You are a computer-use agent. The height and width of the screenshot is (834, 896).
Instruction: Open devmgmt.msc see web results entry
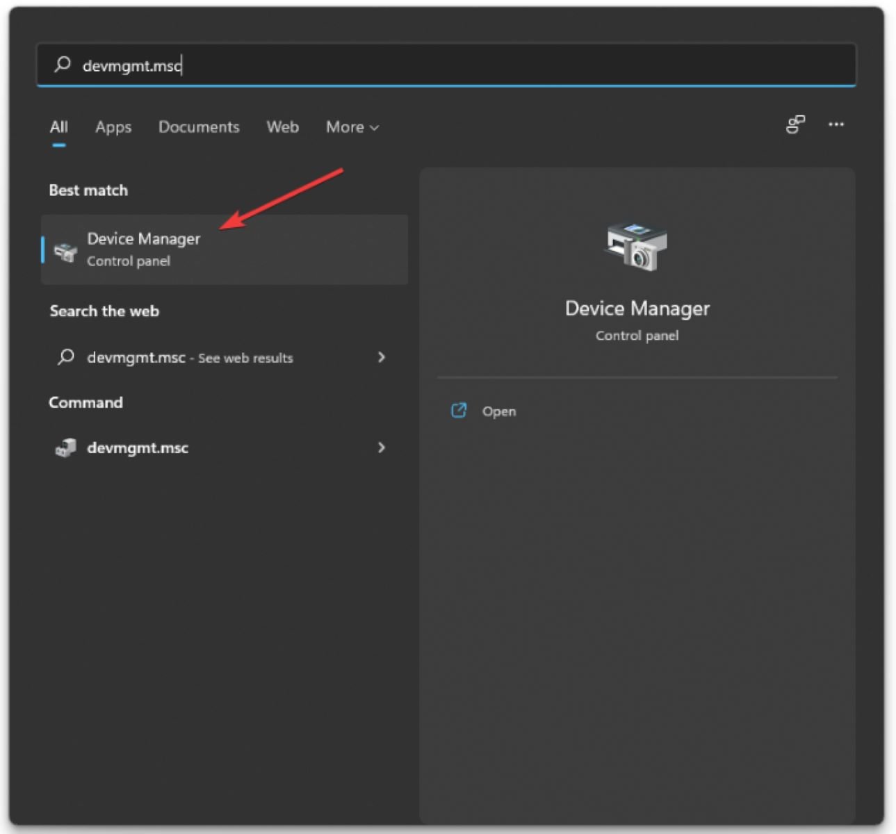tap(225, 357)
